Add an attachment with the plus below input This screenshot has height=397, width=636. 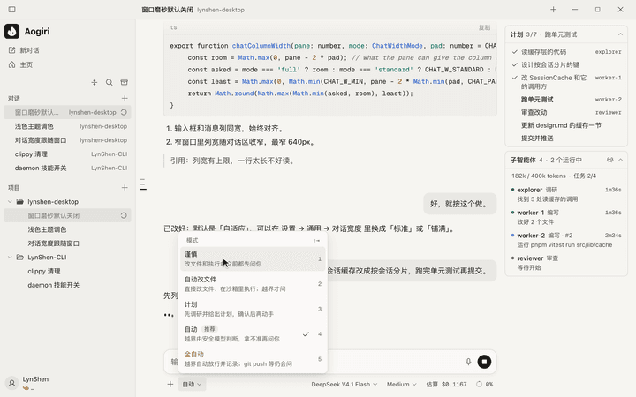click(170, 384)
